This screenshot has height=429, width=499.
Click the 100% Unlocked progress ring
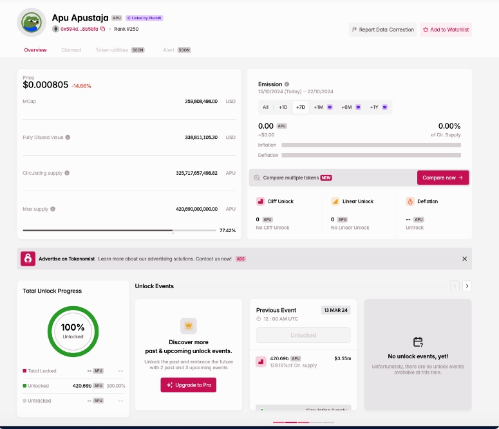pyautogui.click(x=73, y=331)
